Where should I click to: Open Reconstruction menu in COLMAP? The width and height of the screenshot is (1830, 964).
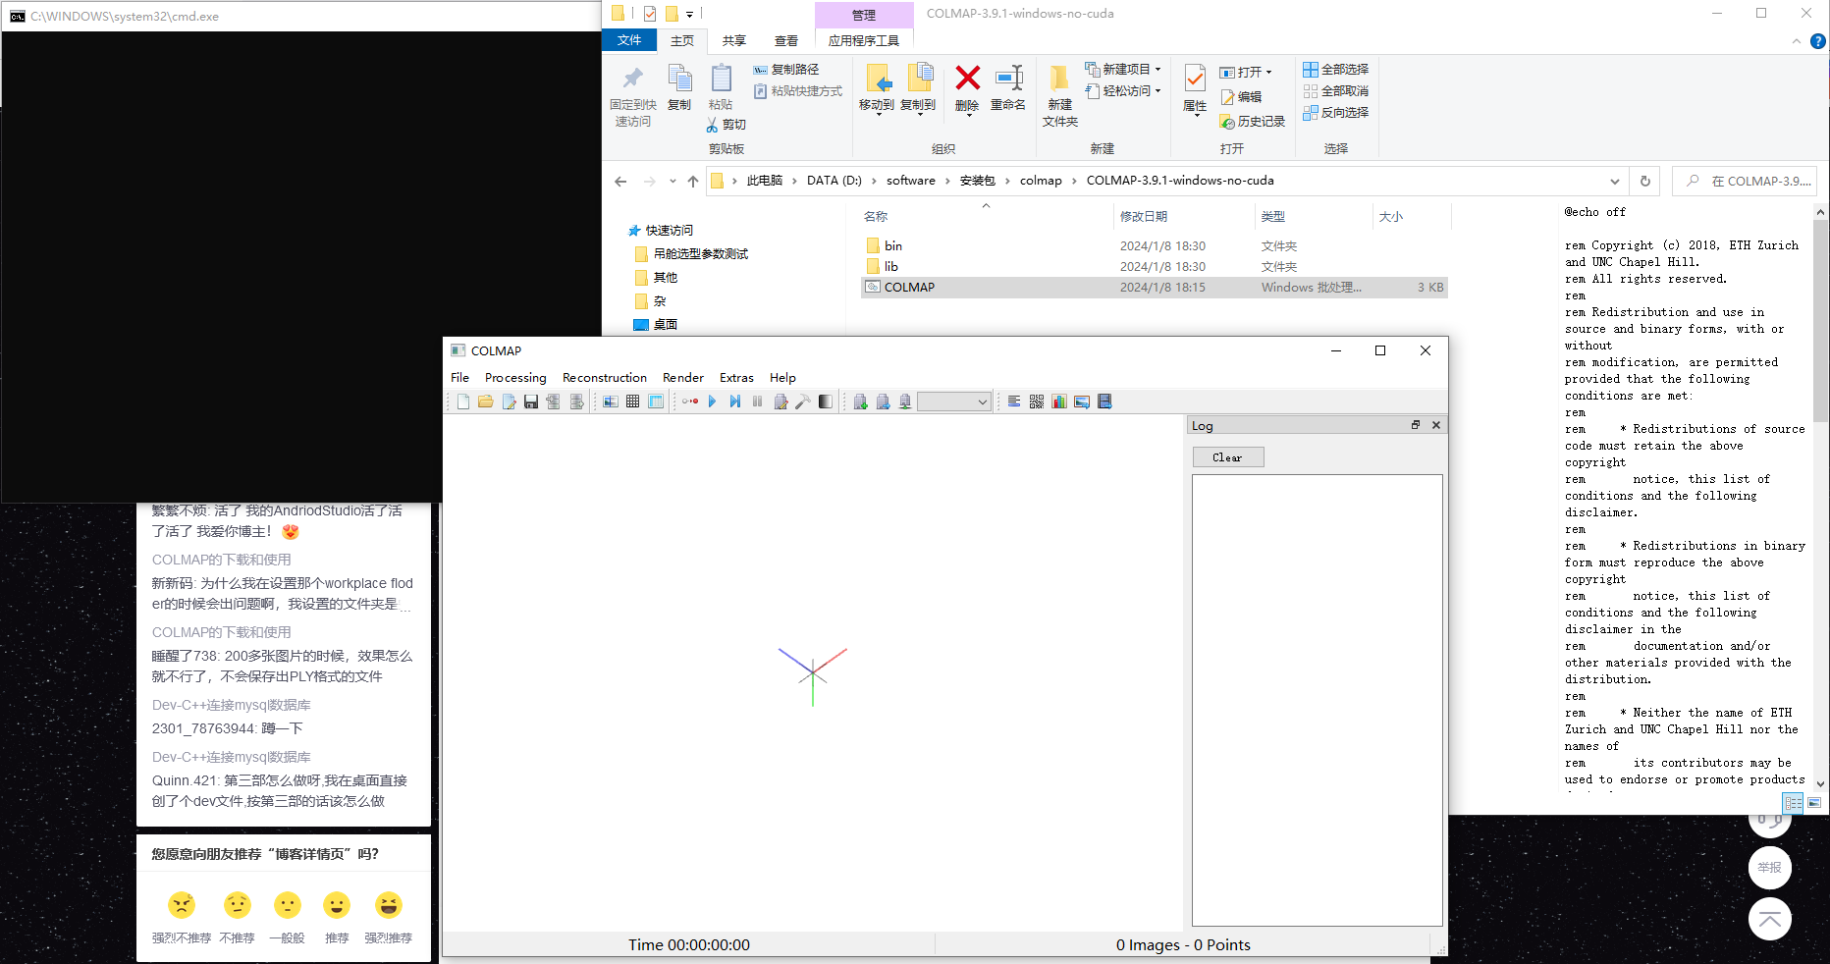tap(605, 378)
